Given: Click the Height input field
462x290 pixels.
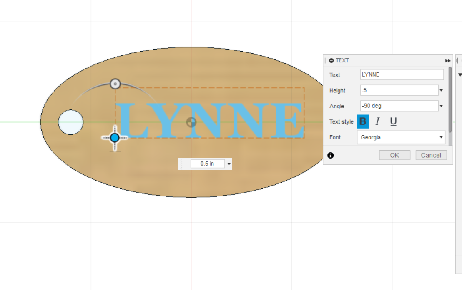Looking at the screenshot, I should click(399, 90).
